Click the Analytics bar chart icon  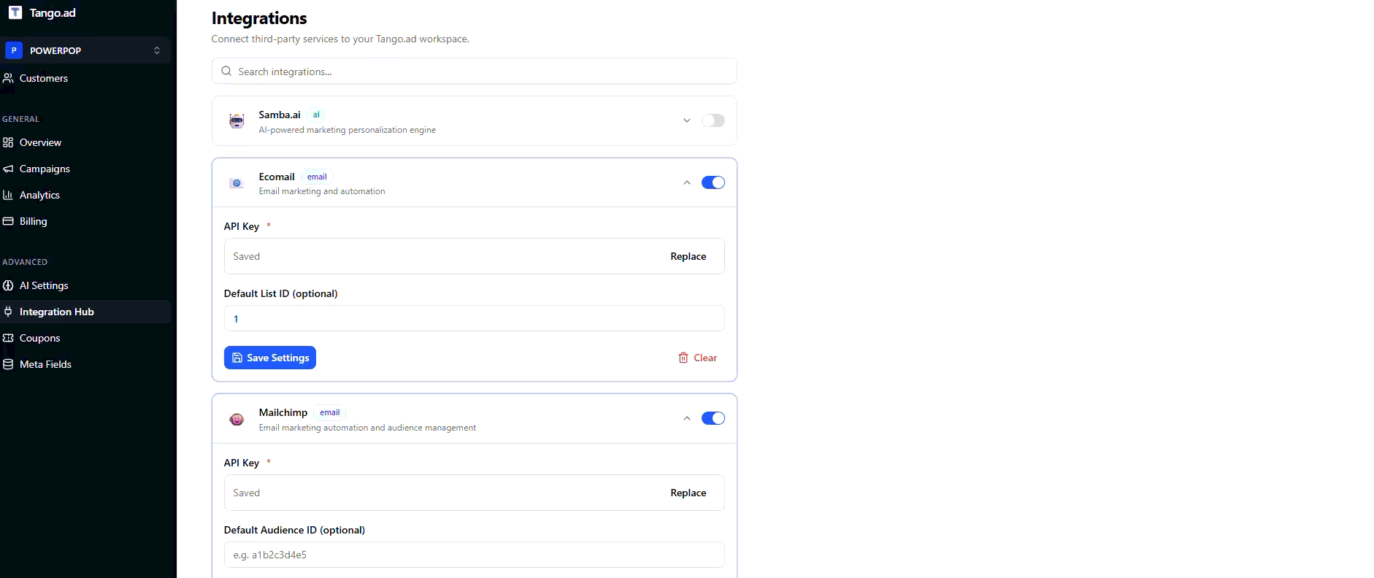(8, 195)
